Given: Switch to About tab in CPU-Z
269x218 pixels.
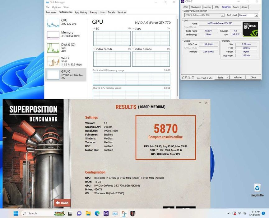Looking at the screenshot, I should (x=244, y=7).
